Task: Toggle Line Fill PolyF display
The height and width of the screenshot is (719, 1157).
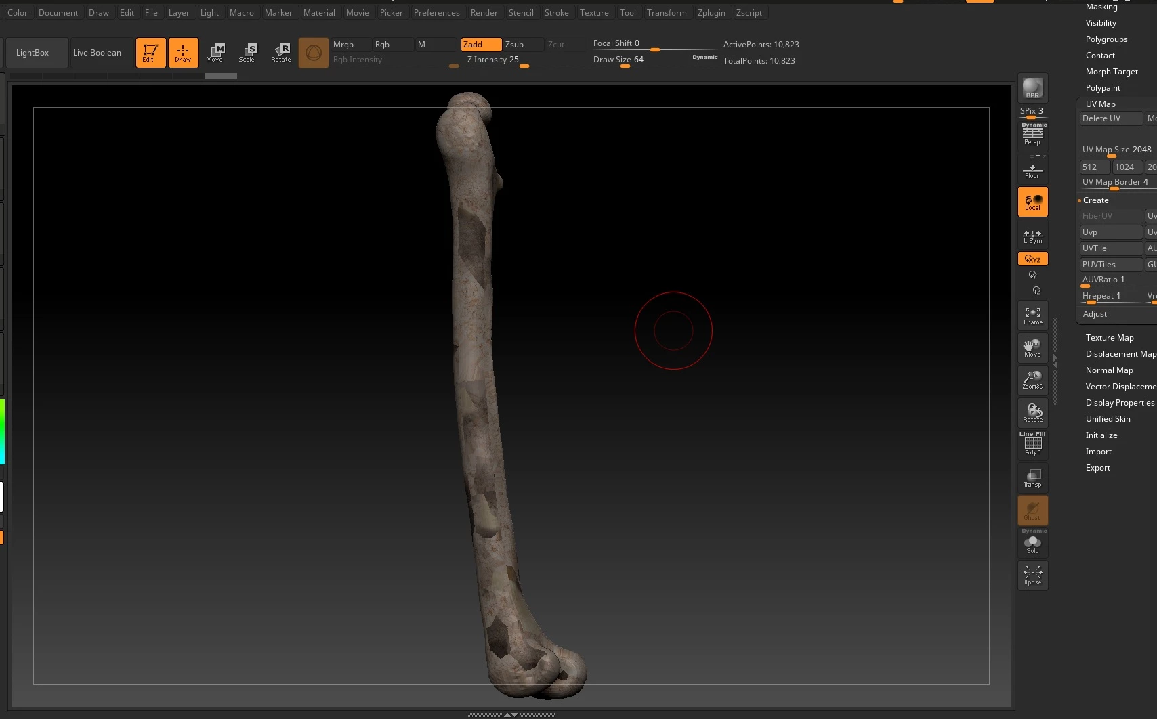Action: tap(1032, 444)
